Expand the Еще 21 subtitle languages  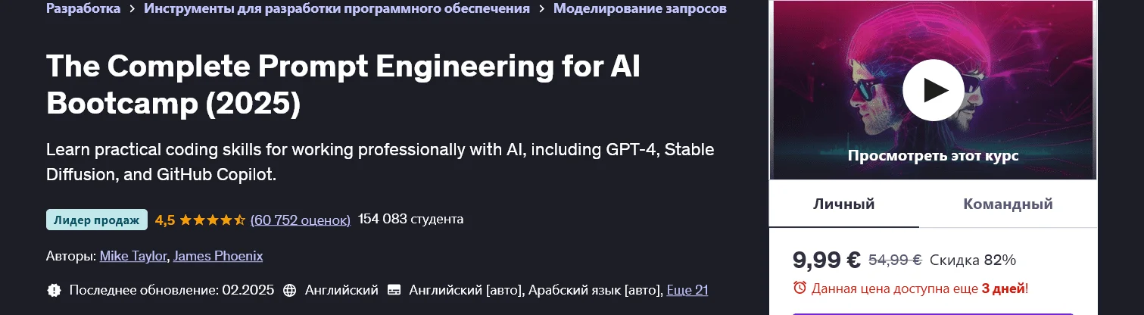(x=687, y=290)
